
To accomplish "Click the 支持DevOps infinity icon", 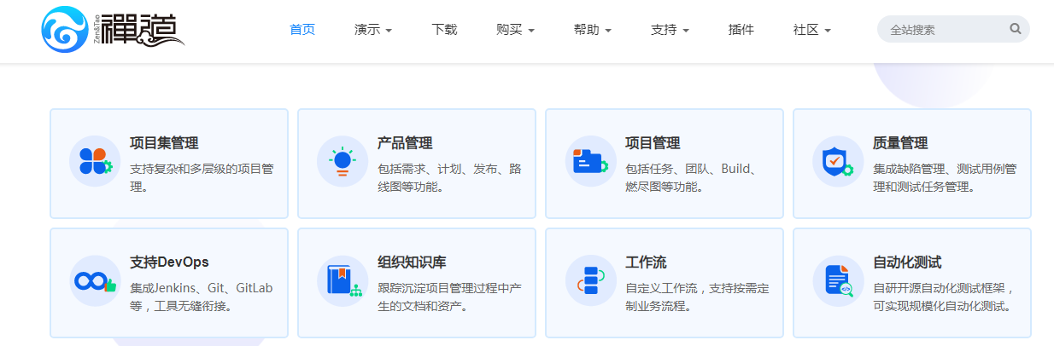I will click(x=95, y=280).
